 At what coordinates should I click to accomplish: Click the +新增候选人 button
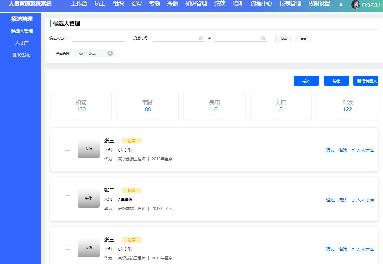[366, 81]
